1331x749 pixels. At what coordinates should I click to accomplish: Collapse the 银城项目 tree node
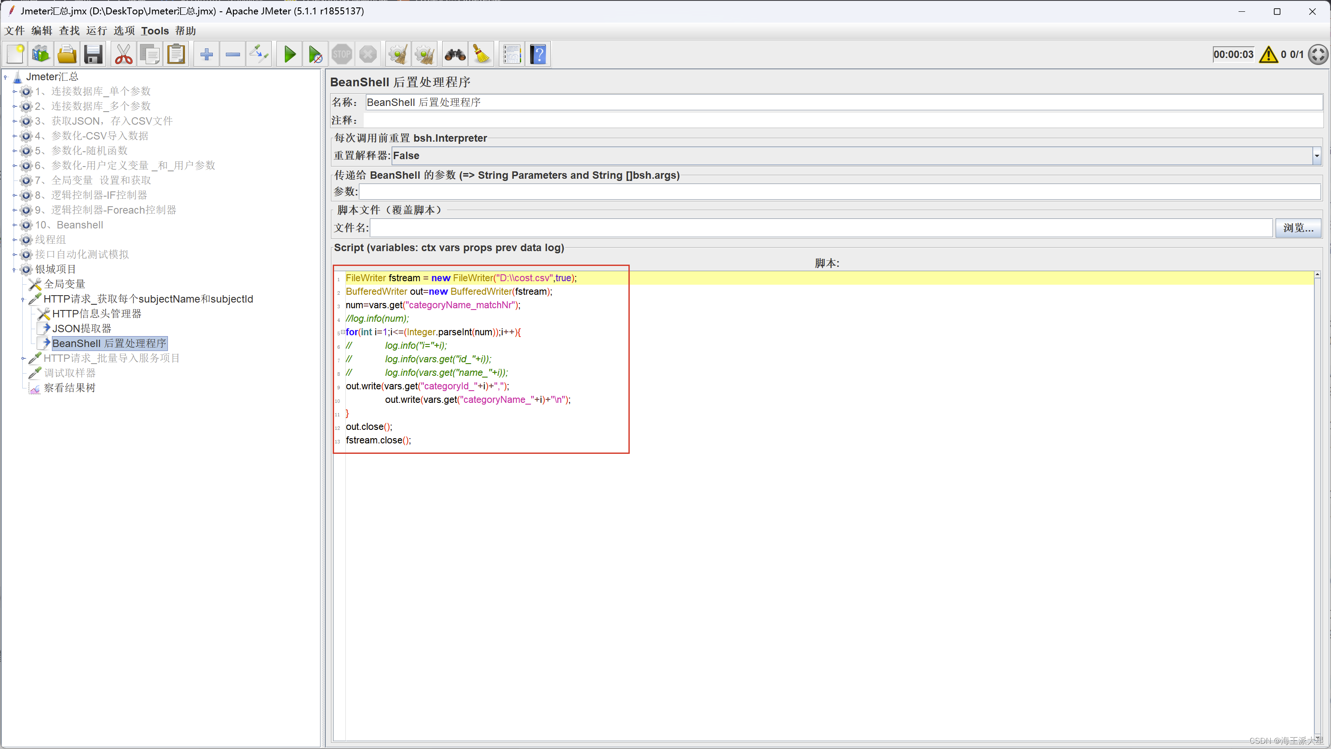coord(14,269)
